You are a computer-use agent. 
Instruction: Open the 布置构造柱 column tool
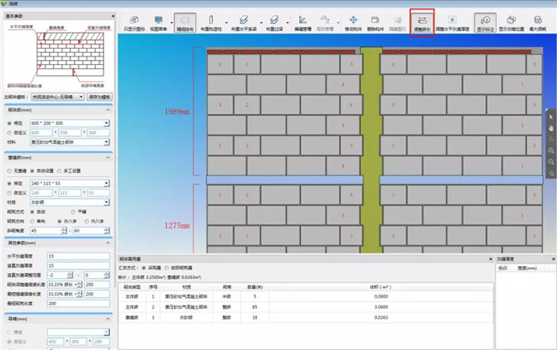(211, 23)
